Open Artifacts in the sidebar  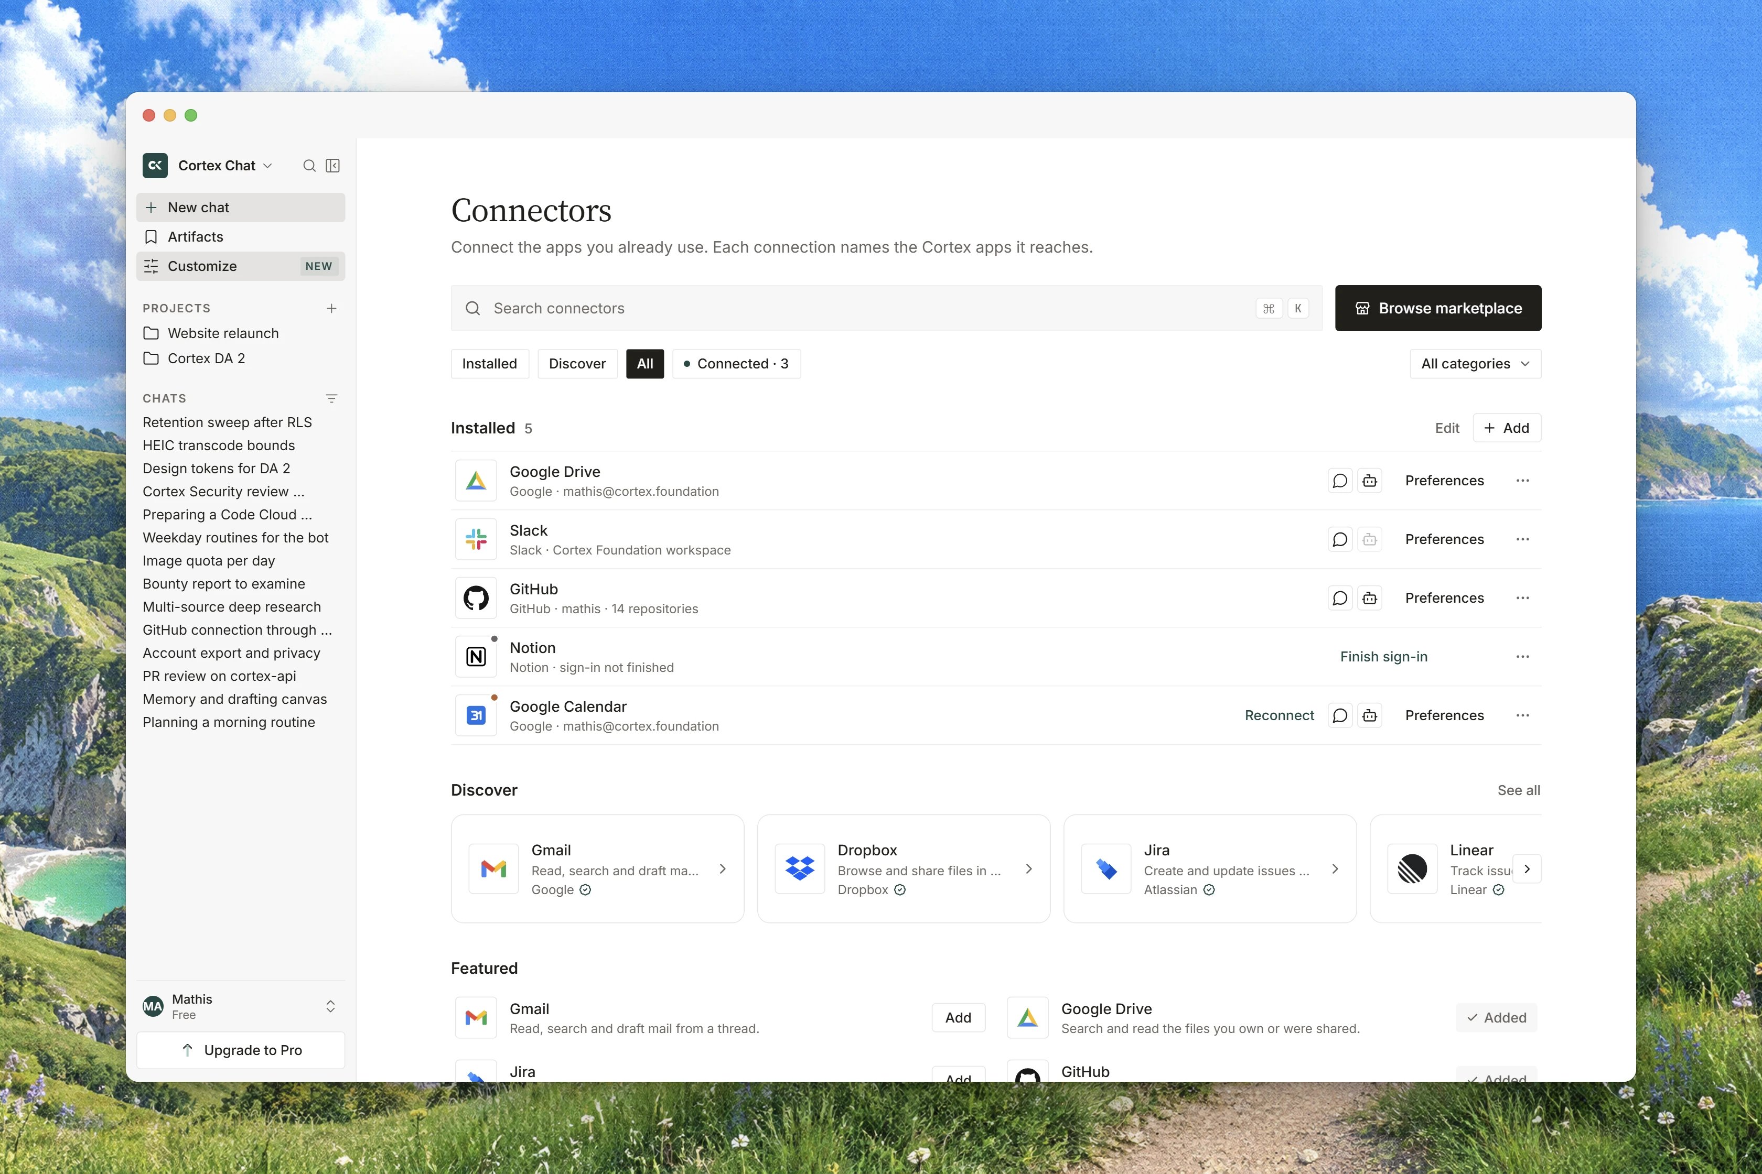(241, 236)
